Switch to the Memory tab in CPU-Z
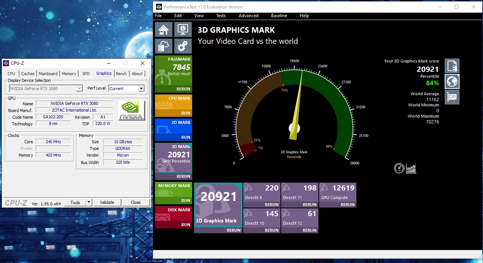This screenshot has width=483, height=263. (x=69, y=74)
